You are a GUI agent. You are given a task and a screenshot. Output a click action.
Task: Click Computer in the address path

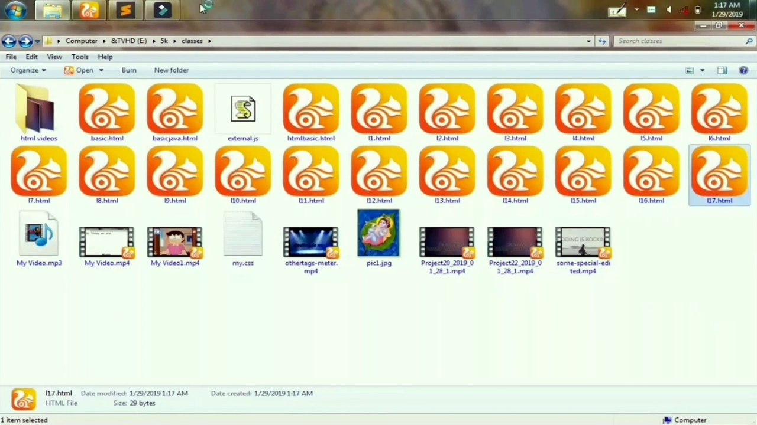(82, 41)
